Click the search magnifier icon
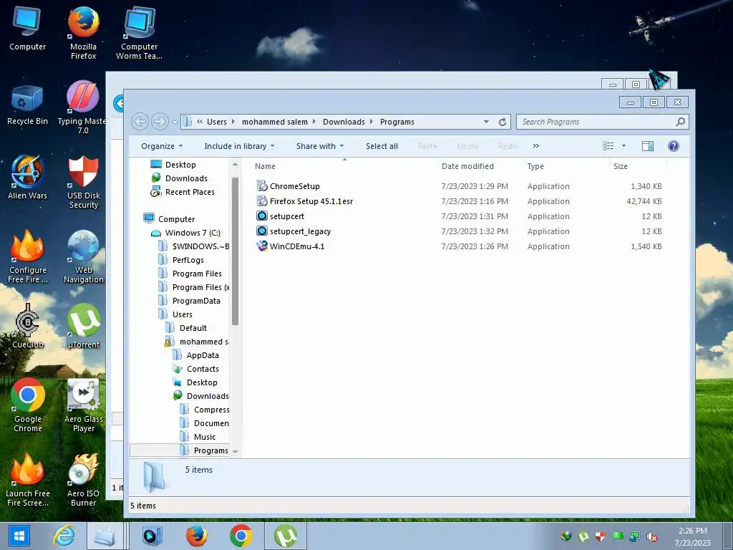The height and width of the screenshot is (550, 733). [680, 122]
